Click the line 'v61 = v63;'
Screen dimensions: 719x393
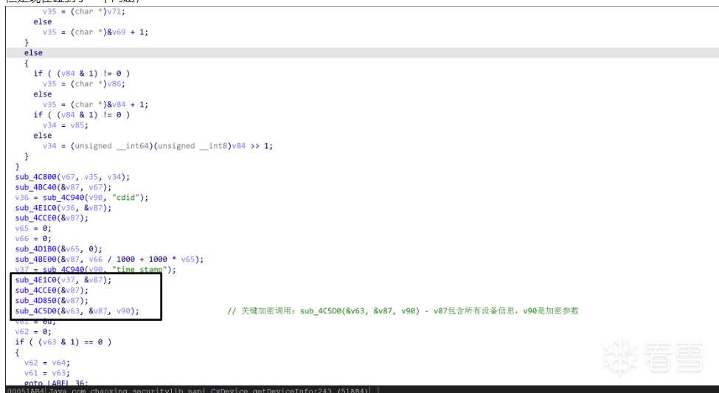(x=46, y=373)
